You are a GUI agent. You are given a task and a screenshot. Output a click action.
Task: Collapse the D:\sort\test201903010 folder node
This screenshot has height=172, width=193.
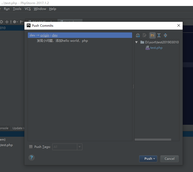coord(136,42)
